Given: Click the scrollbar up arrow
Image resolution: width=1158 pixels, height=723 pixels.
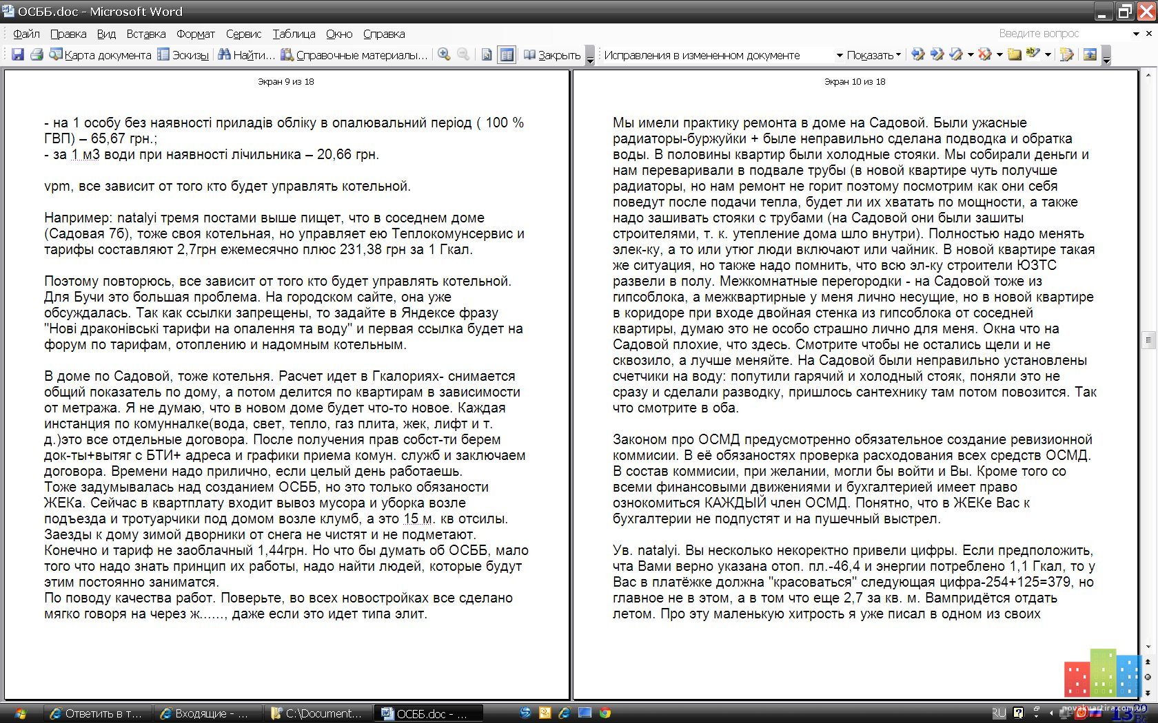Looking at the screenshot, I should point(1148,74).
